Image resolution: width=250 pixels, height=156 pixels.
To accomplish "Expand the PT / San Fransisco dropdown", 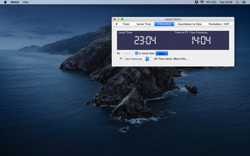I will point(133,59).
